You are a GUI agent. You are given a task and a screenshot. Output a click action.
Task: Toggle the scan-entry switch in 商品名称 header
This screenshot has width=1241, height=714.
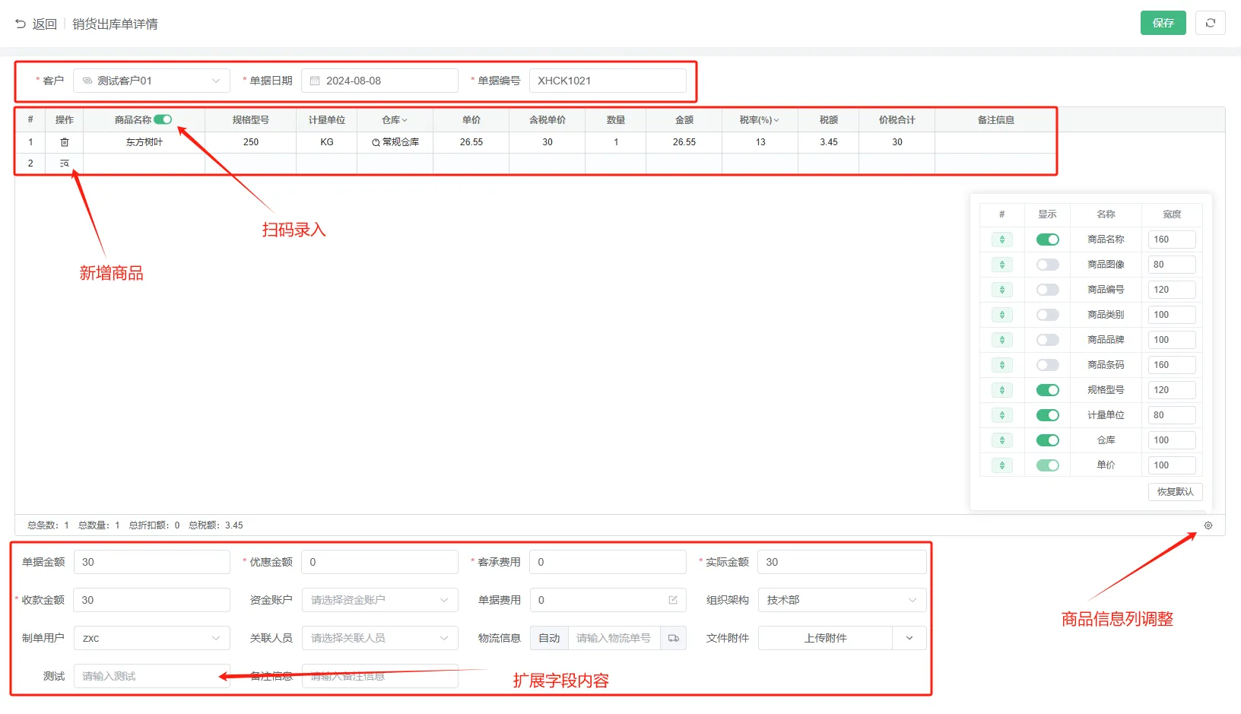pos(163,119)
